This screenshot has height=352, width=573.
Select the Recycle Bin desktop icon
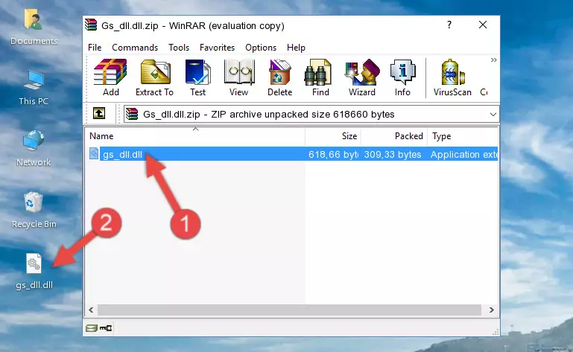tap(34, 211)
